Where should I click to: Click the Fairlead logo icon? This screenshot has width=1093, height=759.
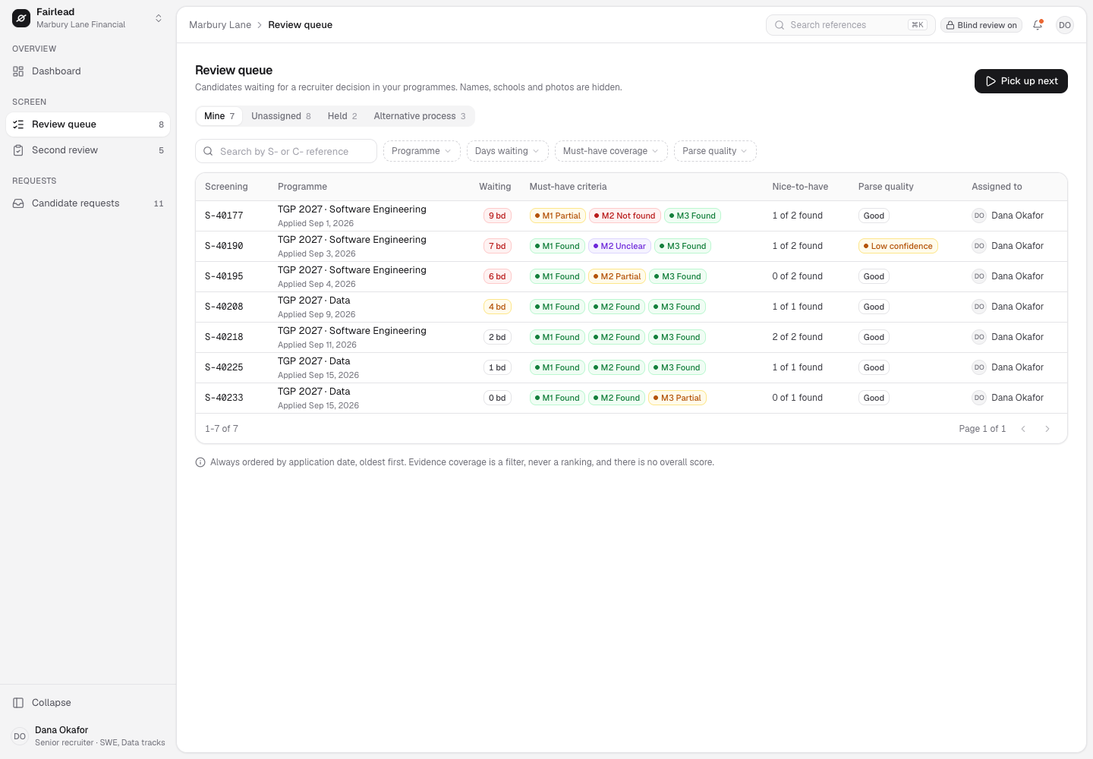pos(21,17)
